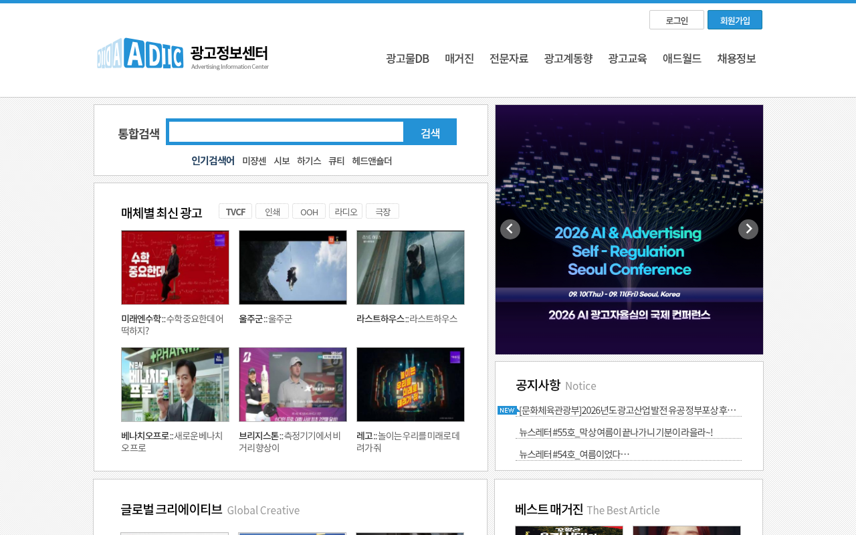The image size is (856, 535).
Task: Click the 회원가입 sign-up button
Action: 735,20
